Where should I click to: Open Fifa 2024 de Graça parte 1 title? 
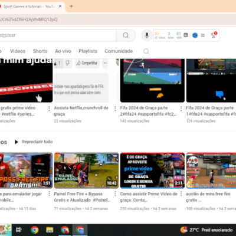click(211, 111)
